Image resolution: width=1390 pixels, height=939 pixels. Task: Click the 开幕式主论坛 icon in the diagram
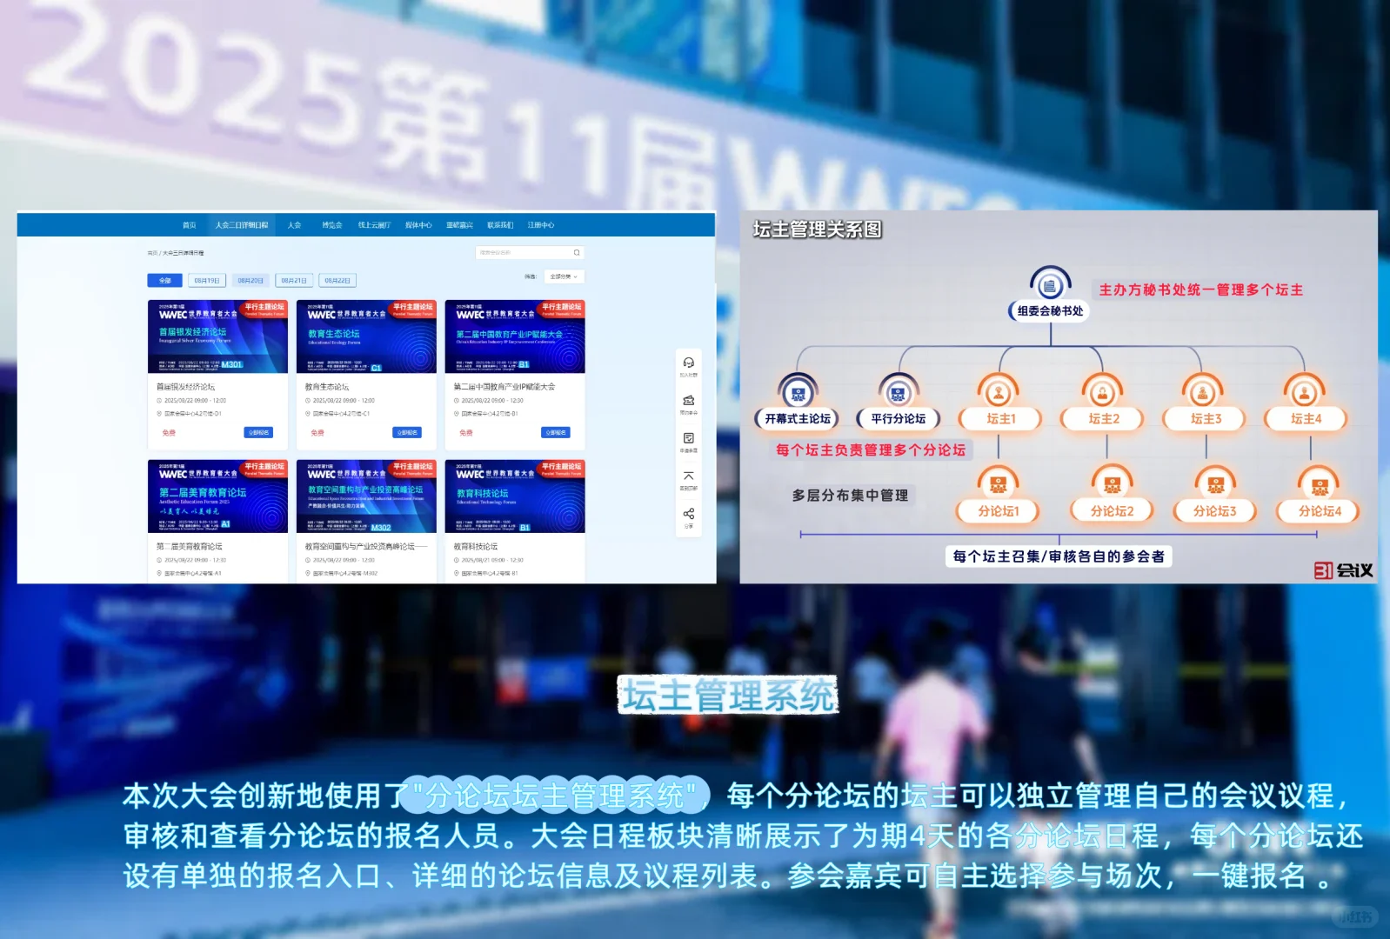click(798, 392)
